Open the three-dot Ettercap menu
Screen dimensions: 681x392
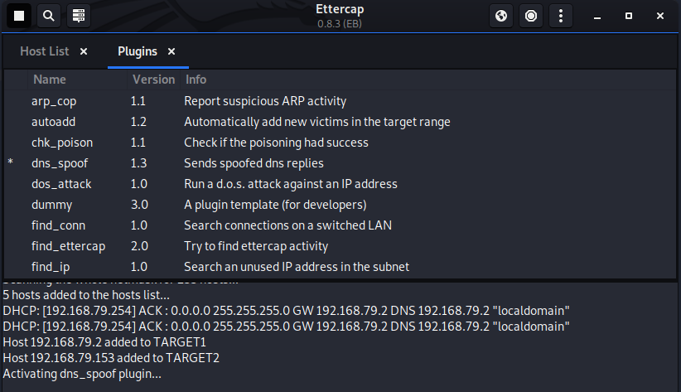coord(561,16)
